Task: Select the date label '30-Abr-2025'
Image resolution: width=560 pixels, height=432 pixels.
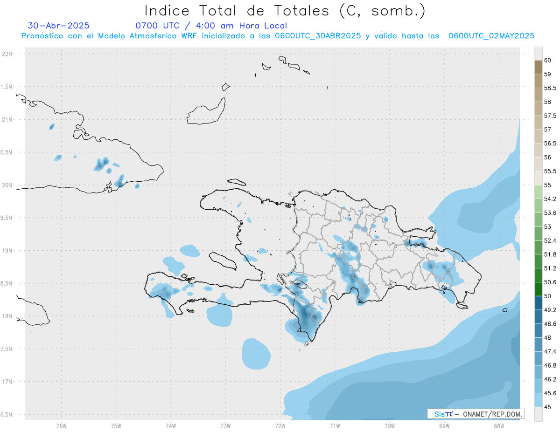Action: (x=59, y=26)
